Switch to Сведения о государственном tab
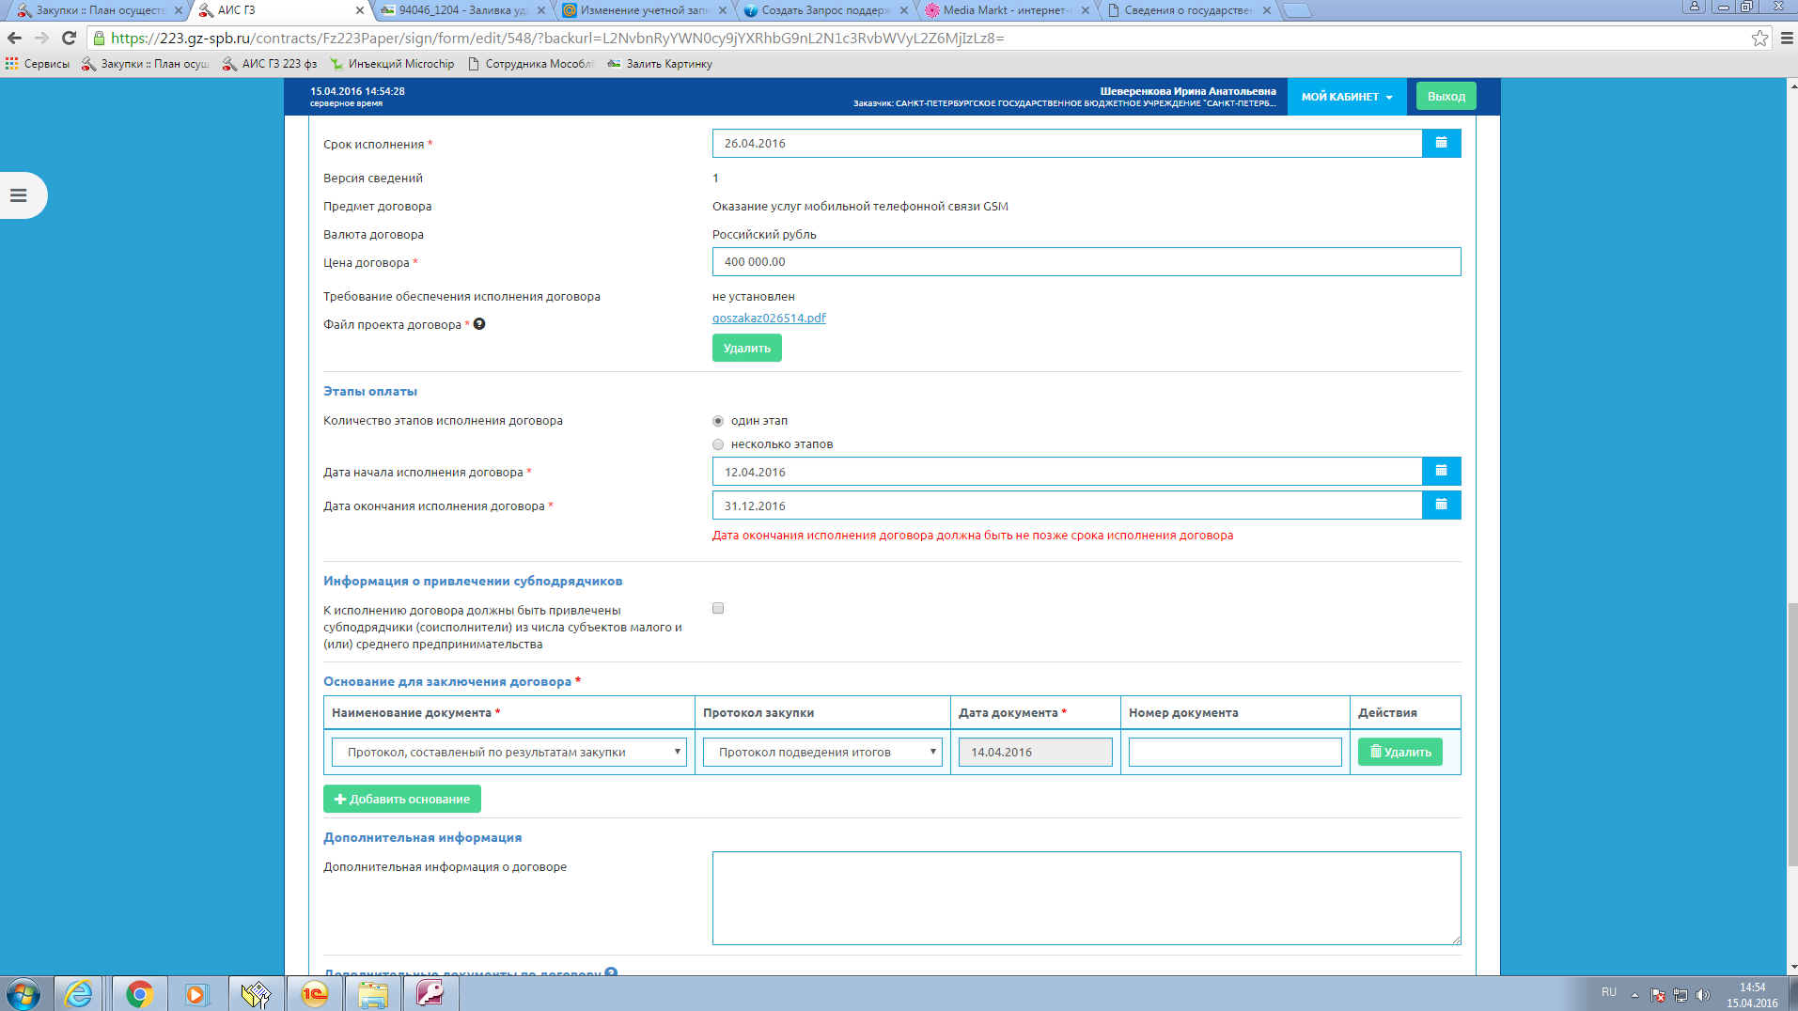This screenshot has width=1798, height=1011. [1188, 10]
